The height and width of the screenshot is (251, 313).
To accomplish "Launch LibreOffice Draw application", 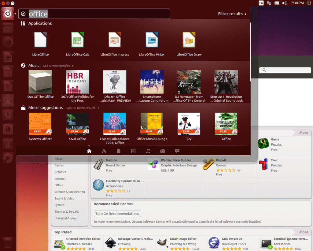I will tap(189, 40).
